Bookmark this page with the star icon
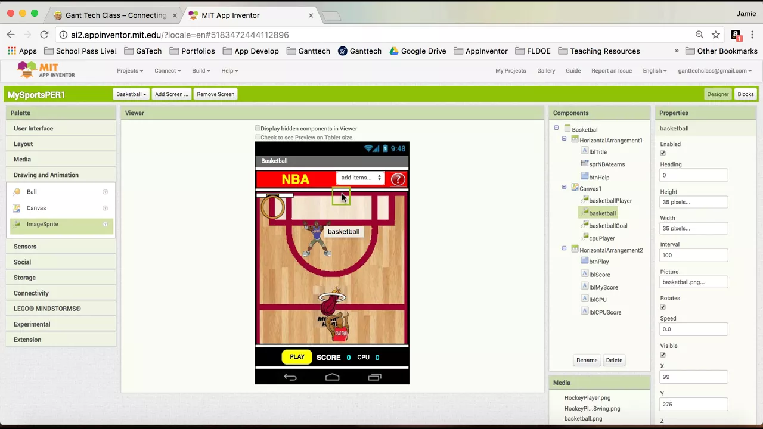The height and width of the screenshot is (429, 763). click(716, 35)
